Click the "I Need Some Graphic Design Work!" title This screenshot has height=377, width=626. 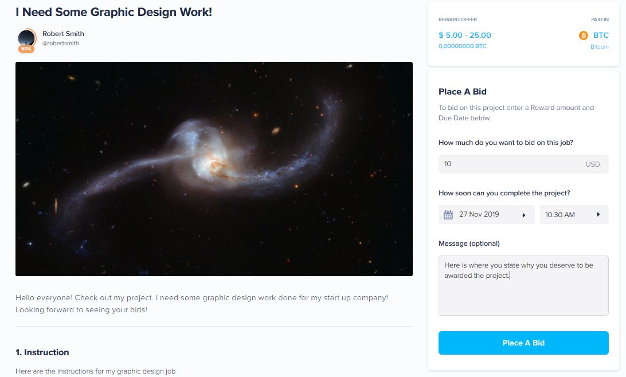114,11
